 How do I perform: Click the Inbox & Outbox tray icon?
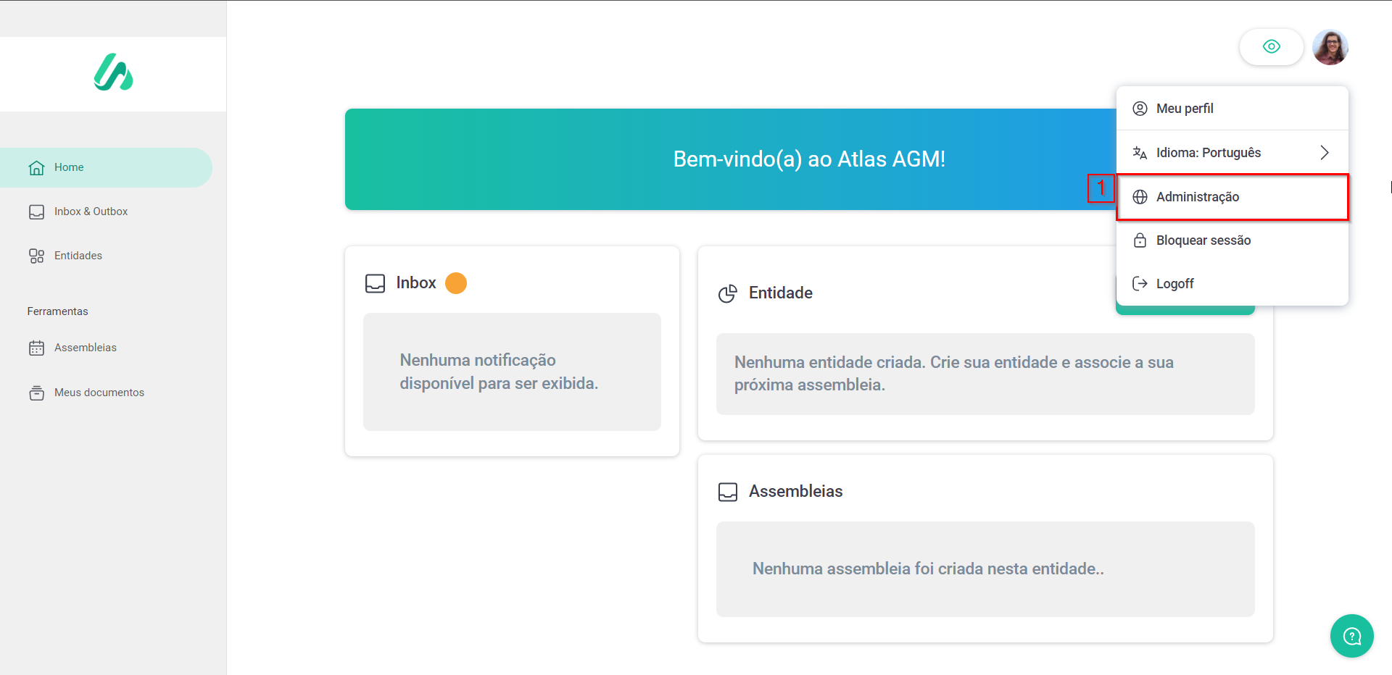coord(36,212)
